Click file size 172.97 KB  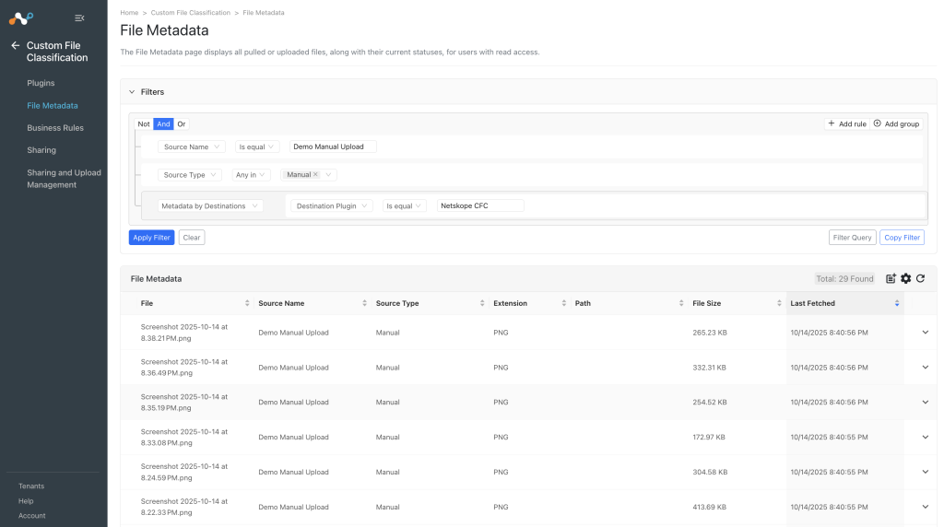pyautogui.click(x=709, y=438)
